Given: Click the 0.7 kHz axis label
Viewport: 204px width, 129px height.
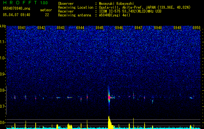Looking at the screenshot, I should (3, 106).
